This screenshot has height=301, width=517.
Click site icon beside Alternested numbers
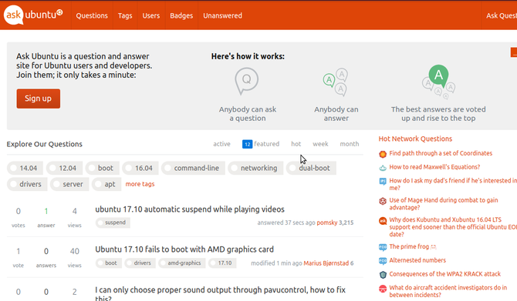click(383, 261)
